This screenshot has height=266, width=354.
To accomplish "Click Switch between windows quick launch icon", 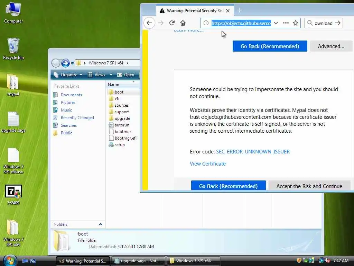I will pyautogui.click(x=33, y=261).
